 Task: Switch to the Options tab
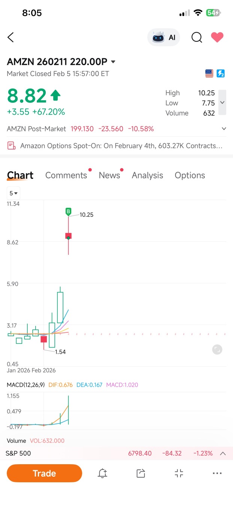click(x=190, y=175)
